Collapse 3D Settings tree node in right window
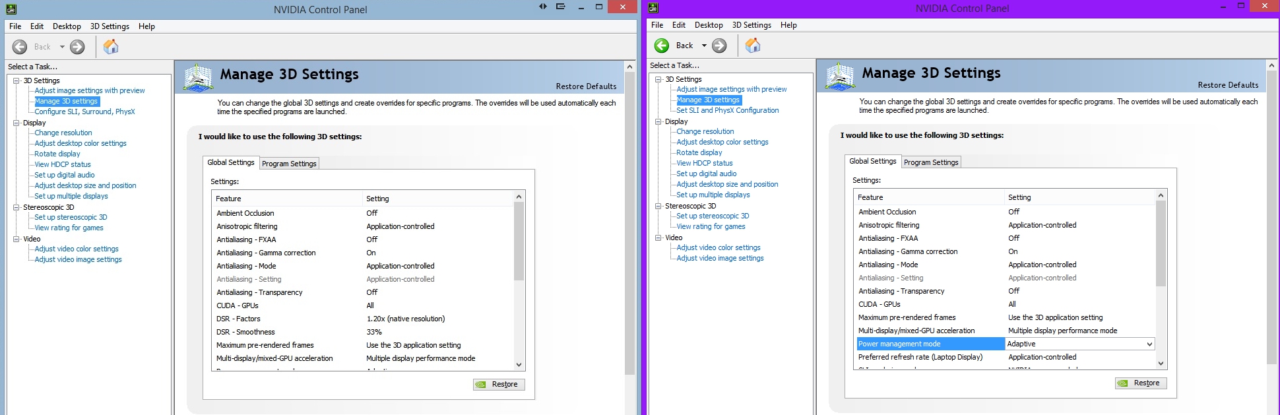This screenshot has width=1280, height=415. [x=658, y=79]
